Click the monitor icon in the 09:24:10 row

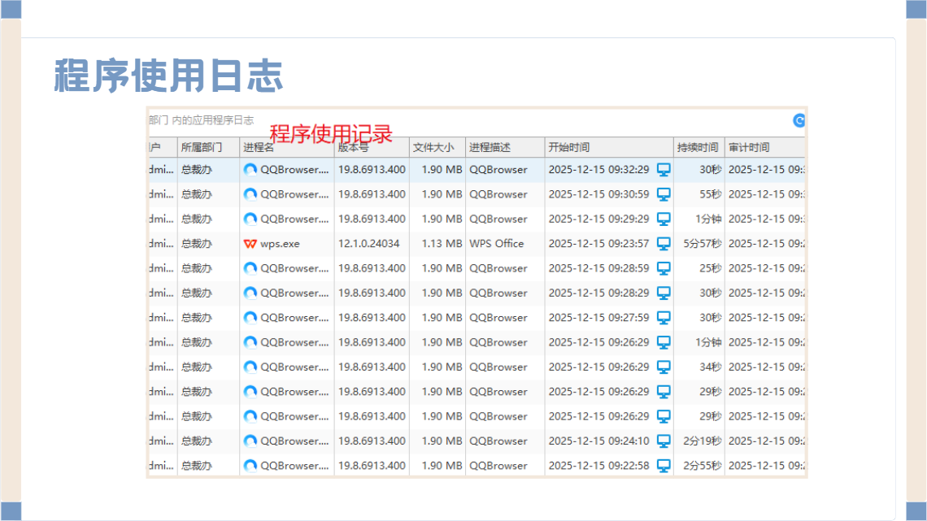click(664, 441)
